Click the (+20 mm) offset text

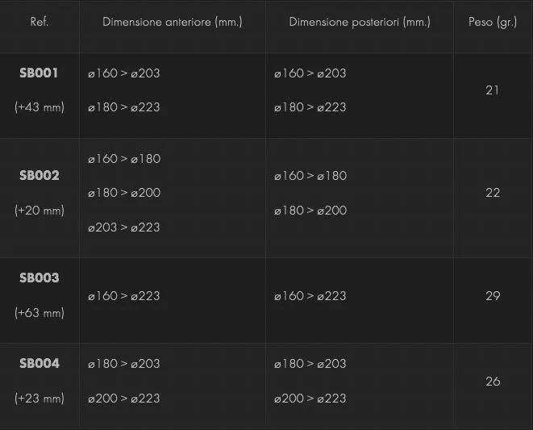[x=39, y=211]
